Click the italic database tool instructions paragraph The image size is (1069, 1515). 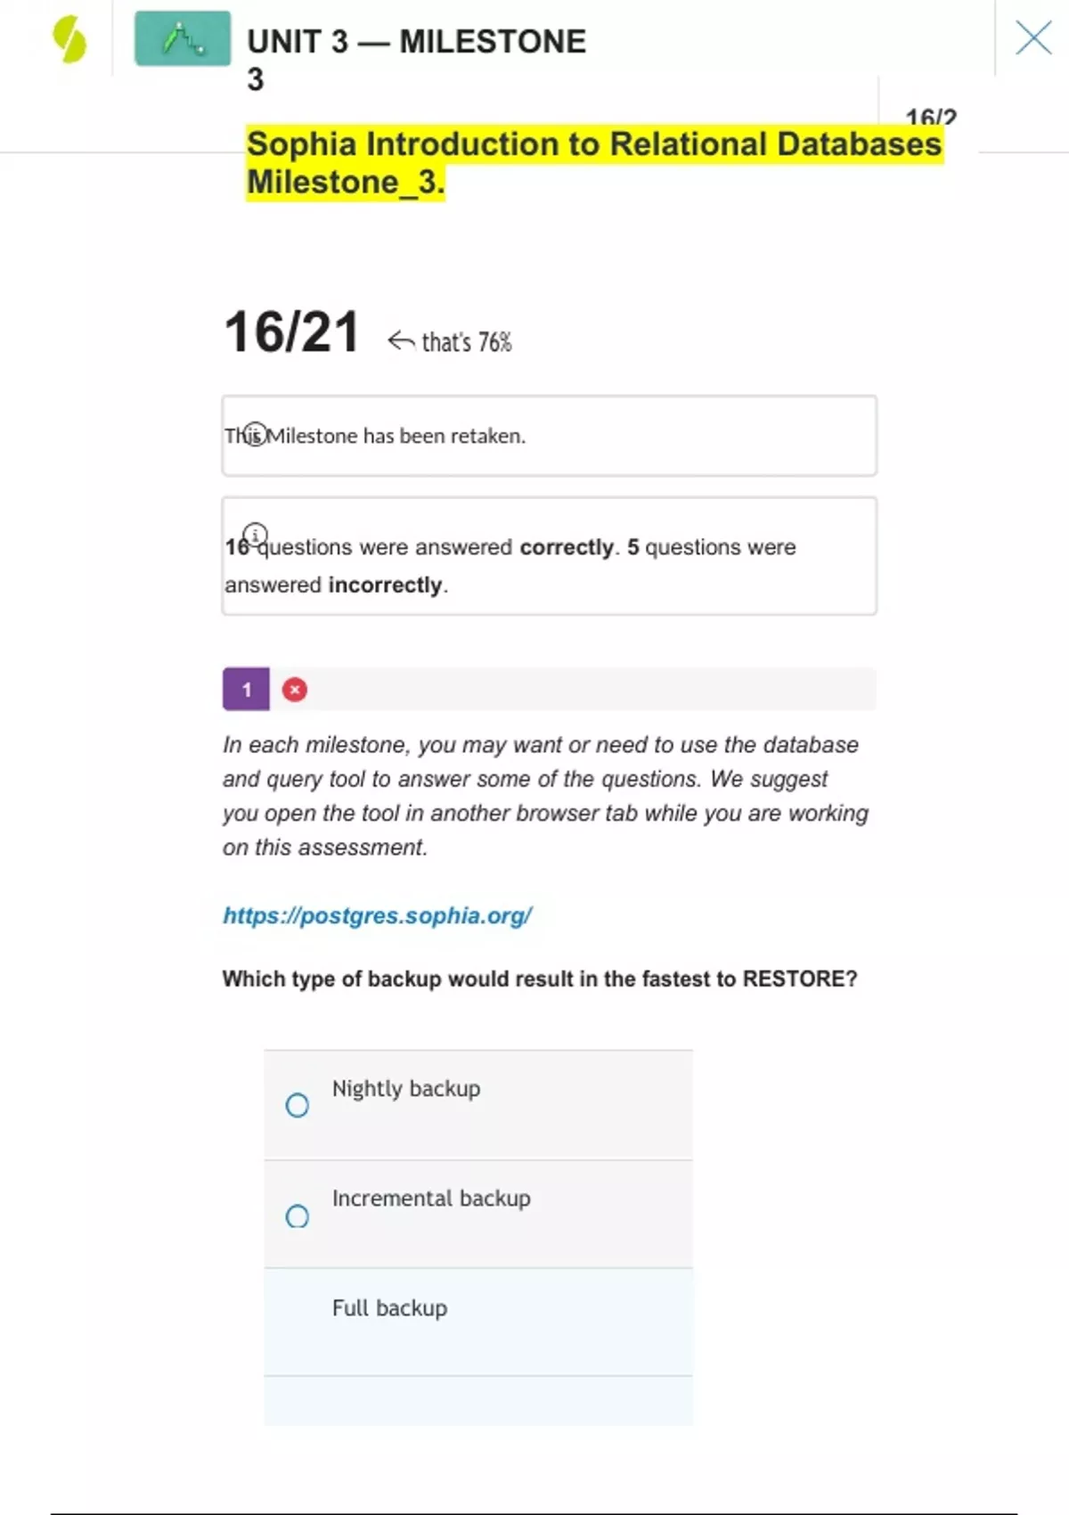[x=545, y=795]
